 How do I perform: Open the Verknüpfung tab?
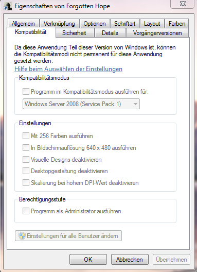pos(59,24)
